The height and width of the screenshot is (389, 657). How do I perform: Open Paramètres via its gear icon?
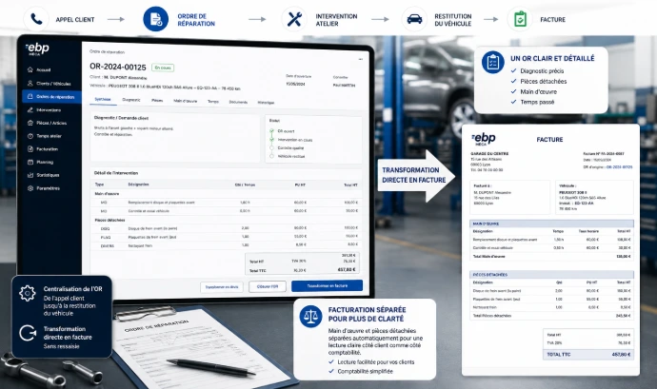[x=30, y=188]
